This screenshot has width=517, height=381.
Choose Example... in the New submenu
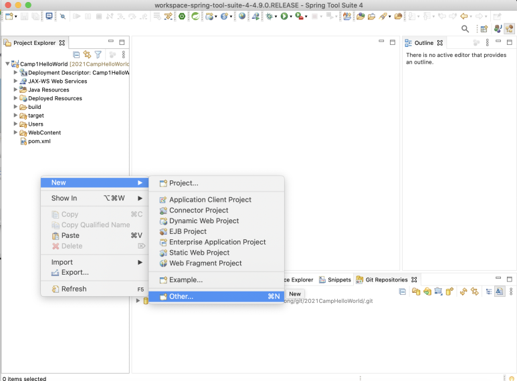216,280
